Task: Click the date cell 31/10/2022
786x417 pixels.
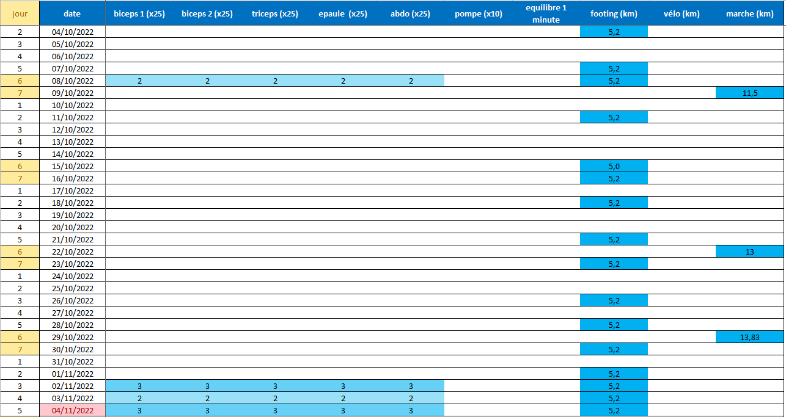Action: tap(72, 361)
